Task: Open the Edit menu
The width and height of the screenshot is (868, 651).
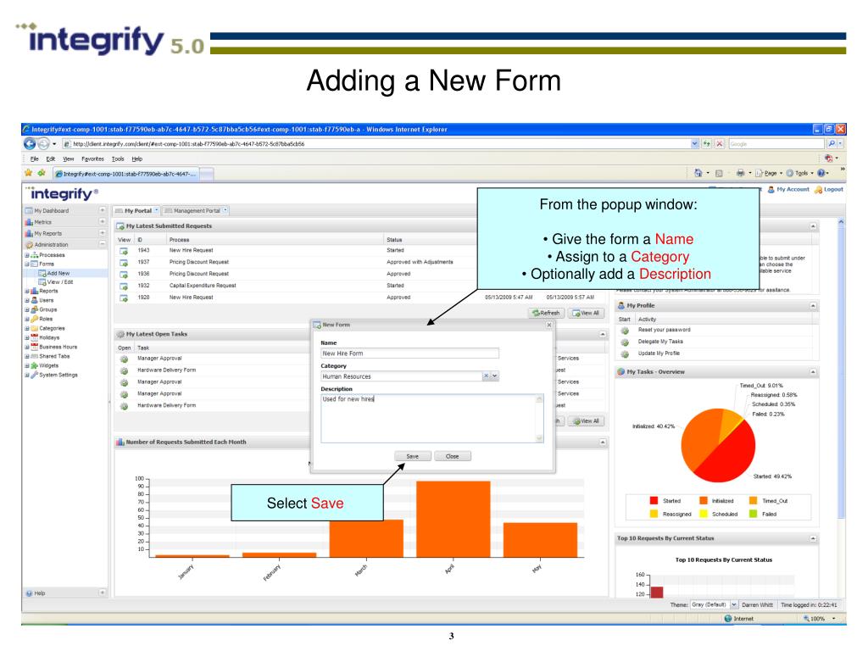Action: (x=50, y=159)
